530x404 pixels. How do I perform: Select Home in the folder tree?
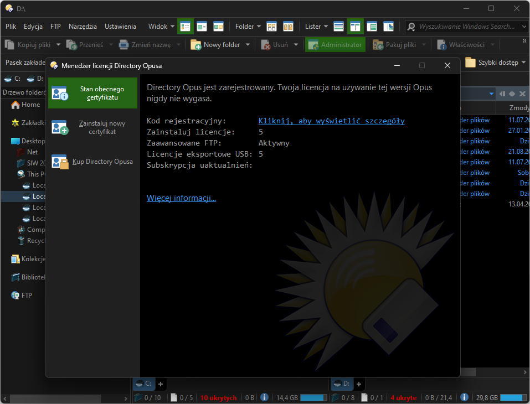click(x=25, y=105)
